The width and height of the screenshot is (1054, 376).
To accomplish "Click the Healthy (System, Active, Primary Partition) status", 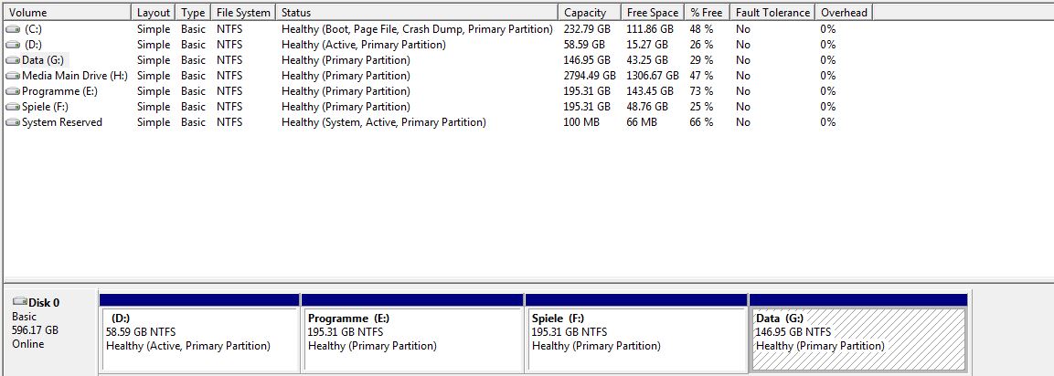I will pos(384,122).
